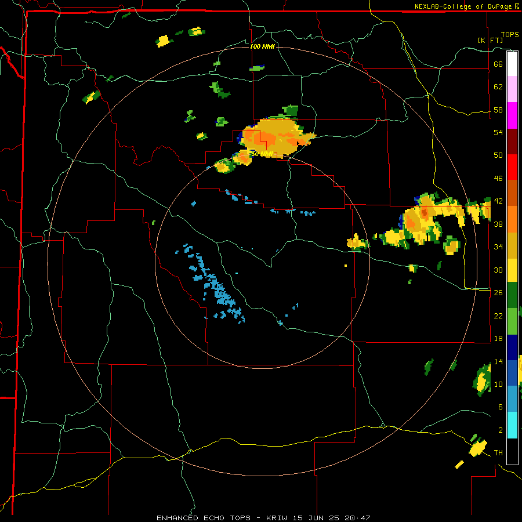Click the 50 NMI range ring label
This screenshot has width=522, height=522.
coord(262,154)
